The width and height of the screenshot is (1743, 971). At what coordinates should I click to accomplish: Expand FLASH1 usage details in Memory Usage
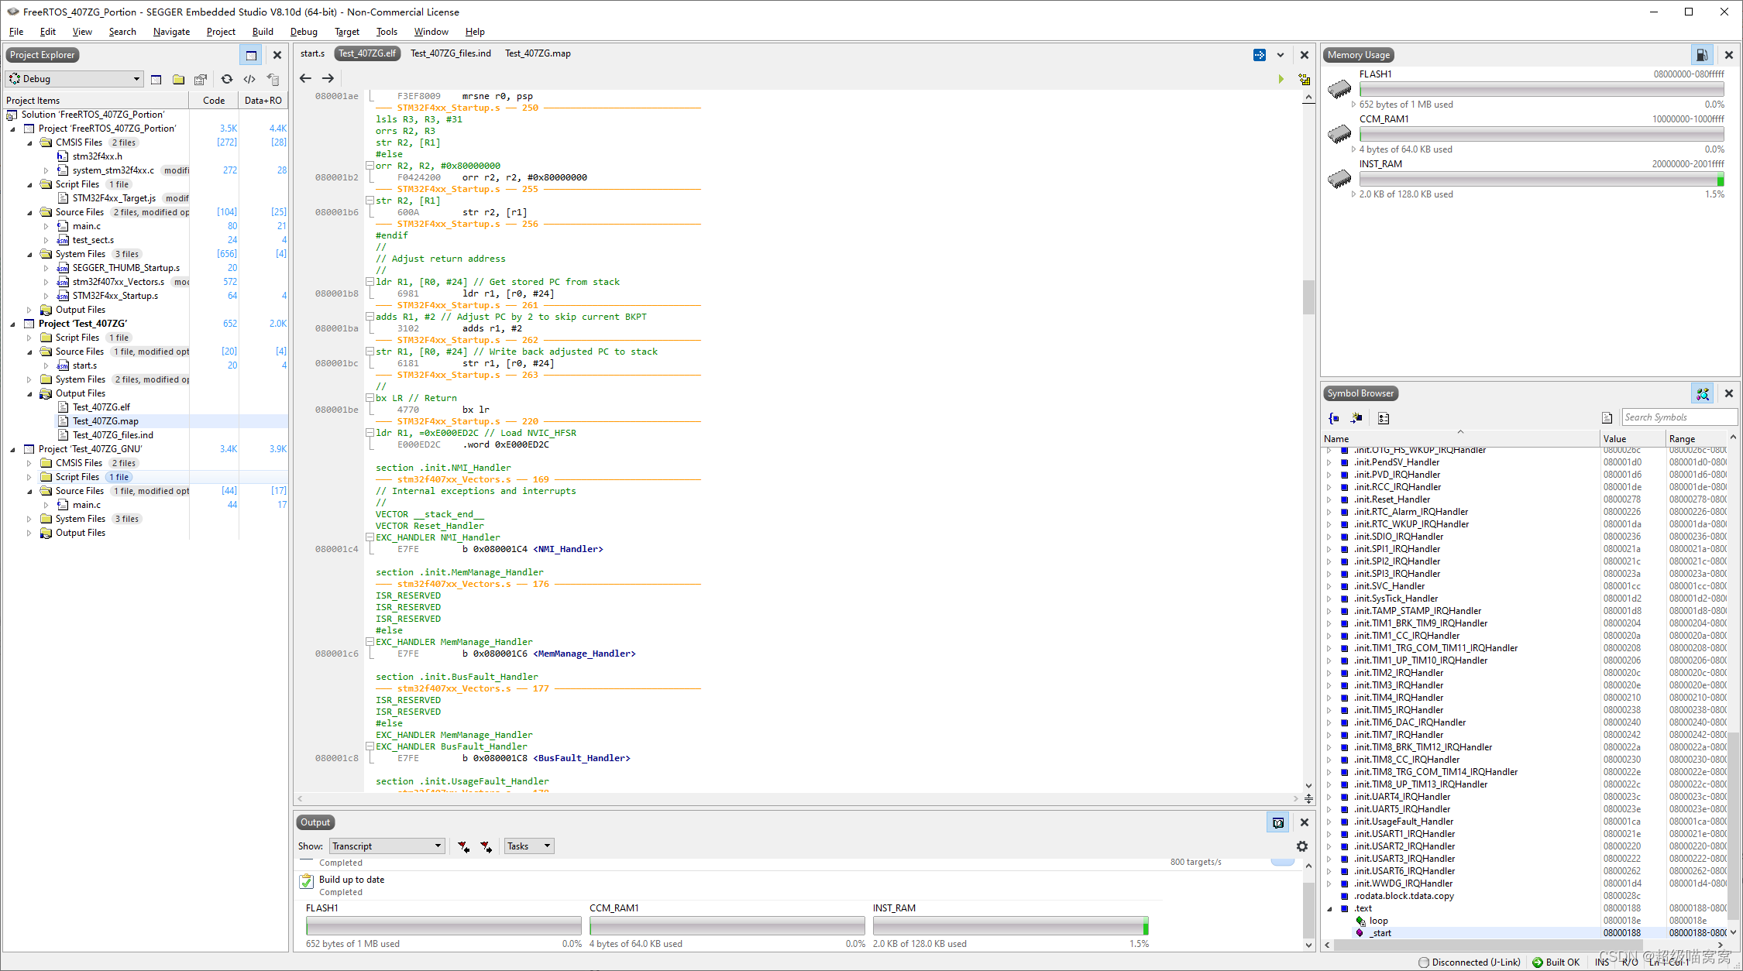(1353, 105)
